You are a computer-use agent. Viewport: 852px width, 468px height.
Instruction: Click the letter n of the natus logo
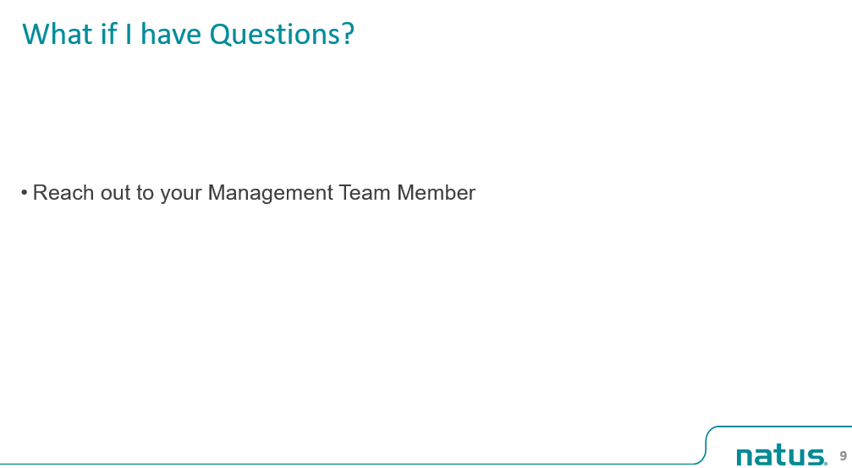pyautogui.click(x=745, y=457)
